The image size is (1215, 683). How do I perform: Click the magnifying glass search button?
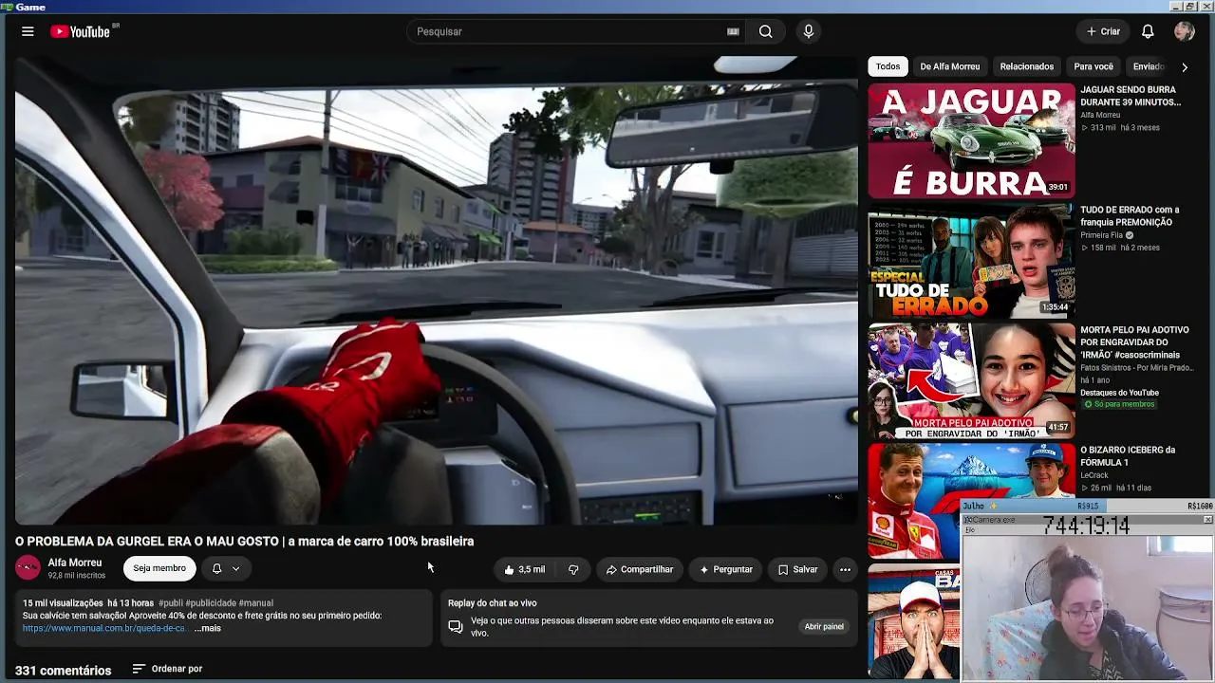tap(765, 31)
